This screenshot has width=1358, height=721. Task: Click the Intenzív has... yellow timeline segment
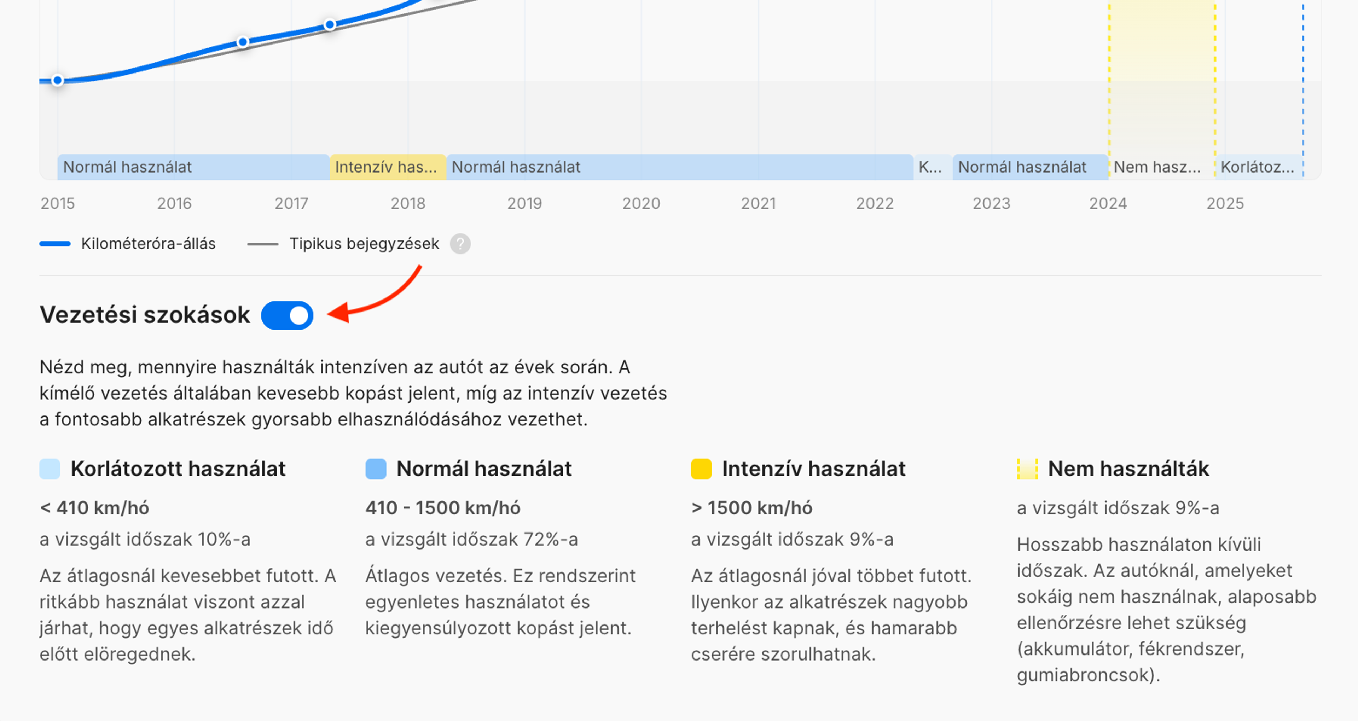click(x=388, y=167)
